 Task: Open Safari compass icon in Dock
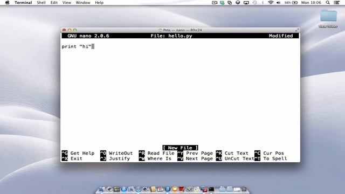138,189
